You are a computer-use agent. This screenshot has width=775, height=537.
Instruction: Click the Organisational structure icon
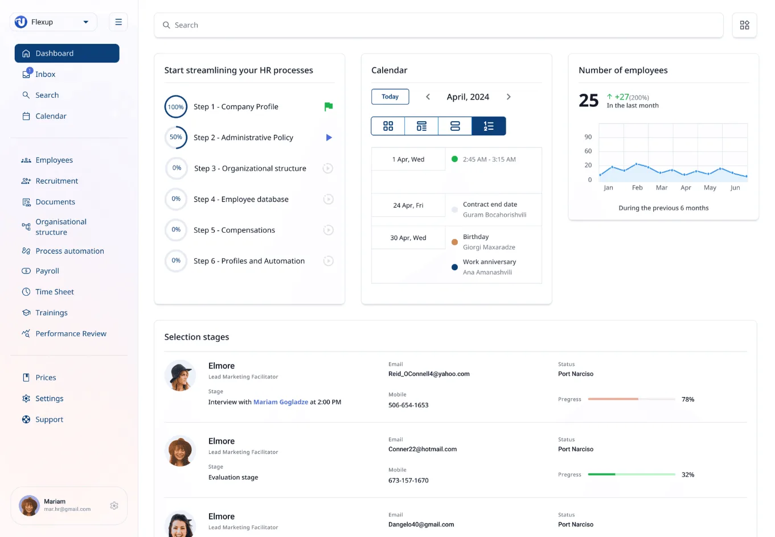tap(26, 226)
